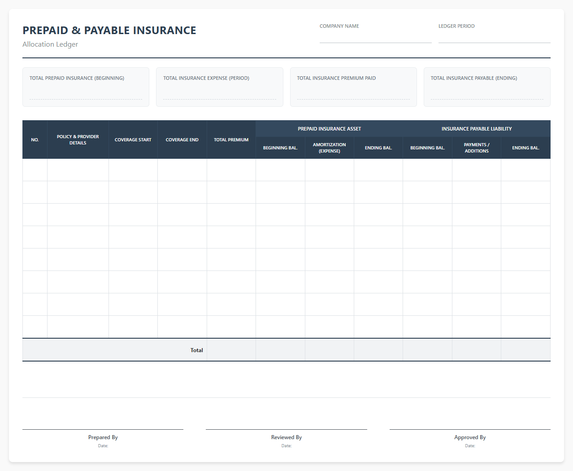Click the 'Total Premium' column header

[x=231, y=140]
